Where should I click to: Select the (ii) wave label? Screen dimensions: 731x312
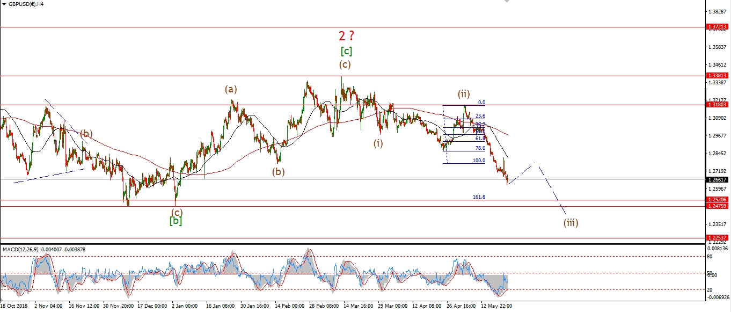tap(464, 93)
